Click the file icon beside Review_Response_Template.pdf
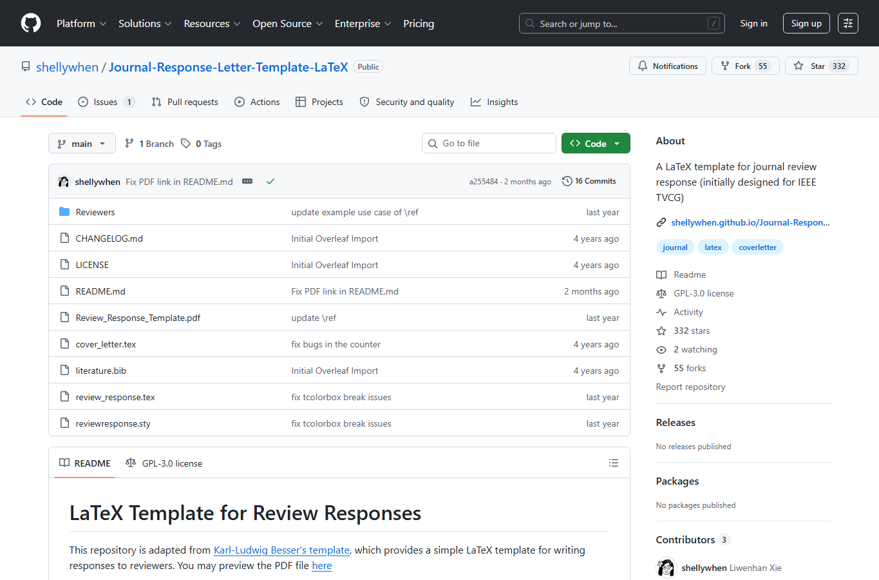Viewport: 879px width, 580px height. click(x=64, y=317)
